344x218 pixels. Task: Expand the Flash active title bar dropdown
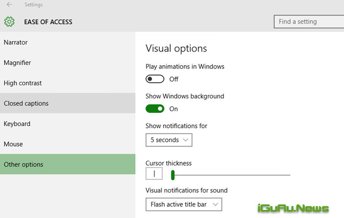pos(184,204)
